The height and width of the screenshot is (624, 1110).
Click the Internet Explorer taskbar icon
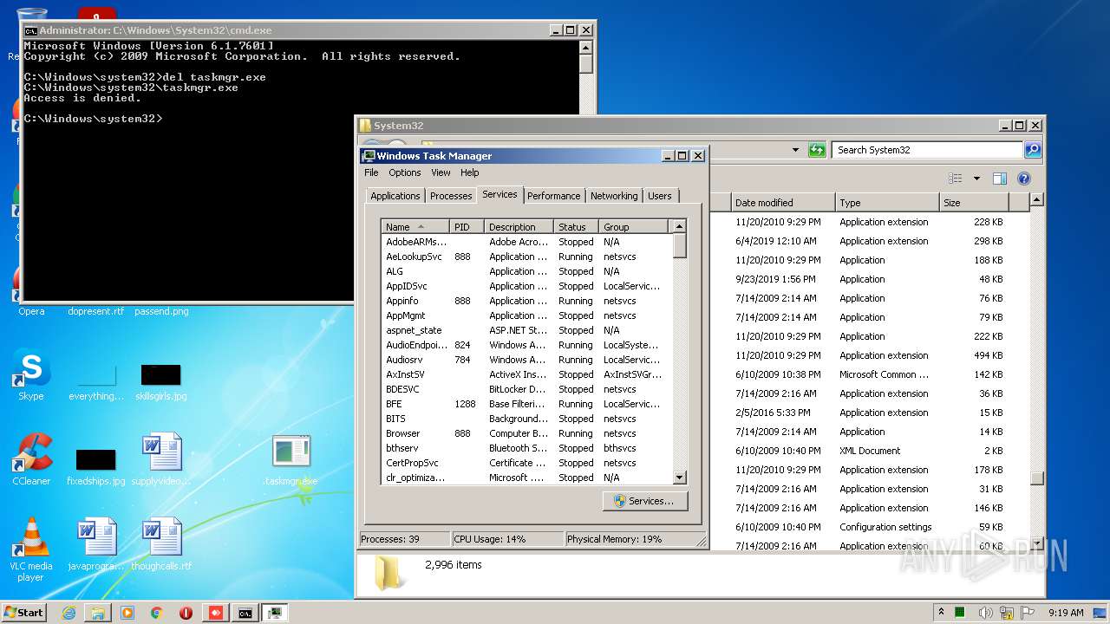pos(69,613)
